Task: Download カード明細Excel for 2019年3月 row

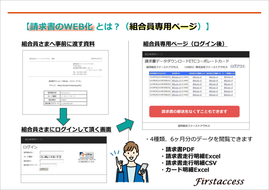Action: coord(228,91)
